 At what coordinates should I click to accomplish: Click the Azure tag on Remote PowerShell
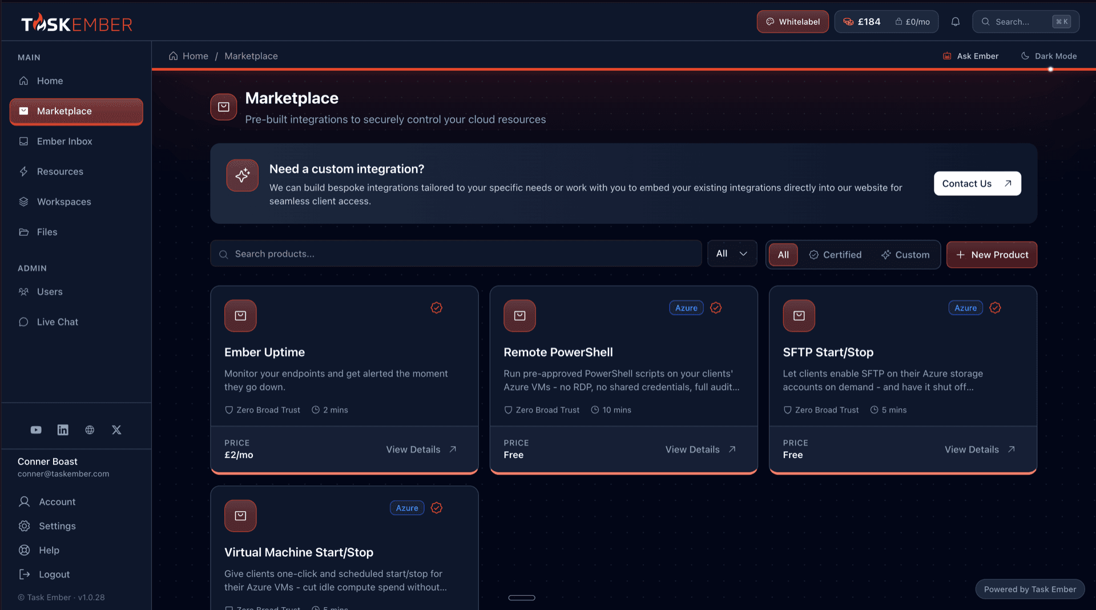tap(686, 308)
